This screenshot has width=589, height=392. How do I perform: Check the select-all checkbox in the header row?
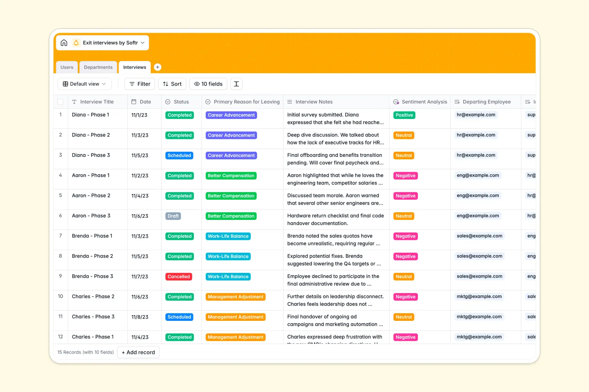(60, 102)
